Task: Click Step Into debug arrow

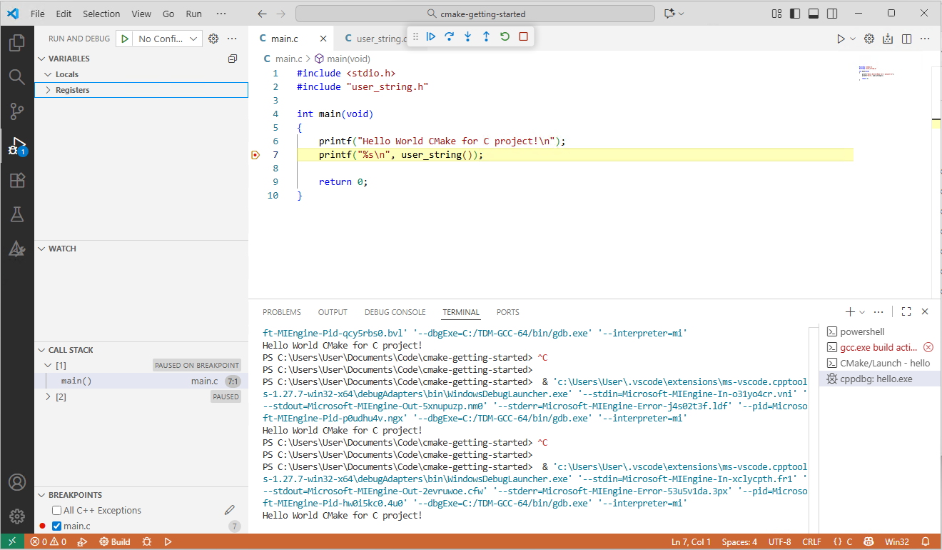Action: (468, 36)
